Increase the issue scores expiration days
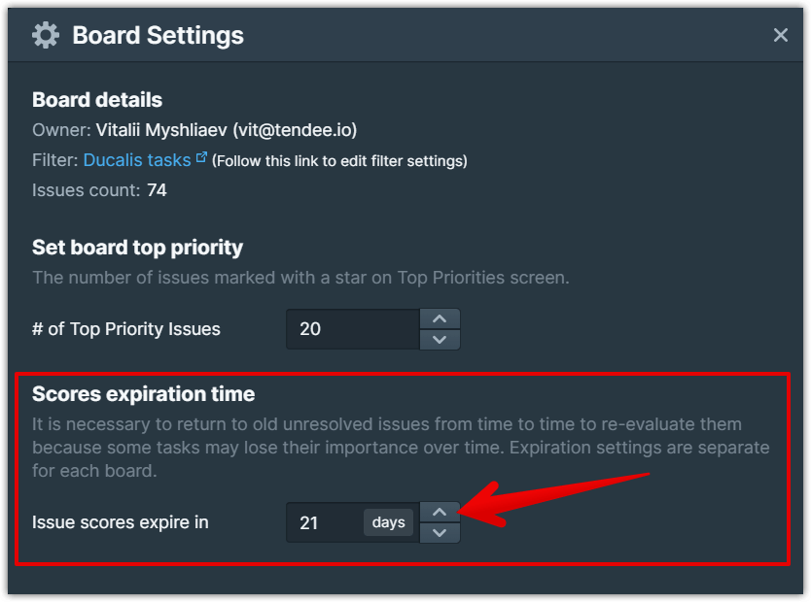Screen dimensions: 811x602 (440, 512)
